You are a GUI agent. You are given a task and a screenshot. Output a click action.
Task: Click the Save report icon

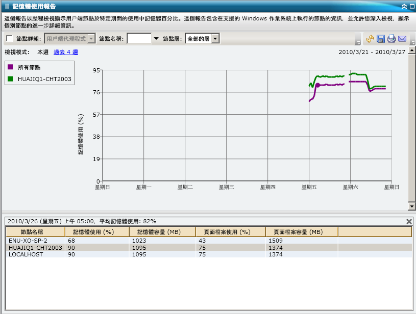[381, 39]
